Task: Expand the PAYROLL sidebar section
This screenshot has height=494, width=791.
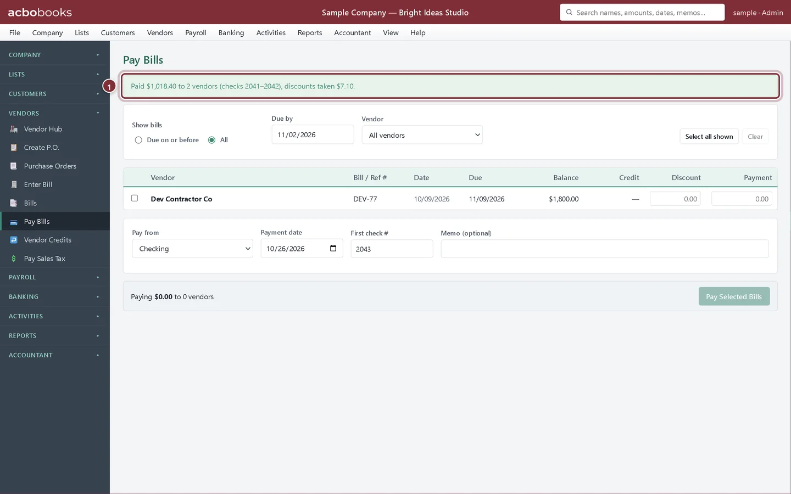Action: (55, 277)
